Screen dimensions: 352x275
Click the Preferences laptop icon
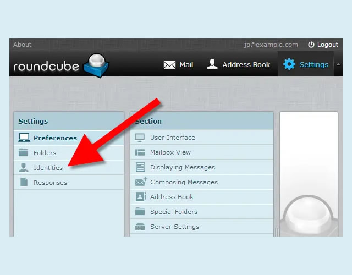(24, 138)
